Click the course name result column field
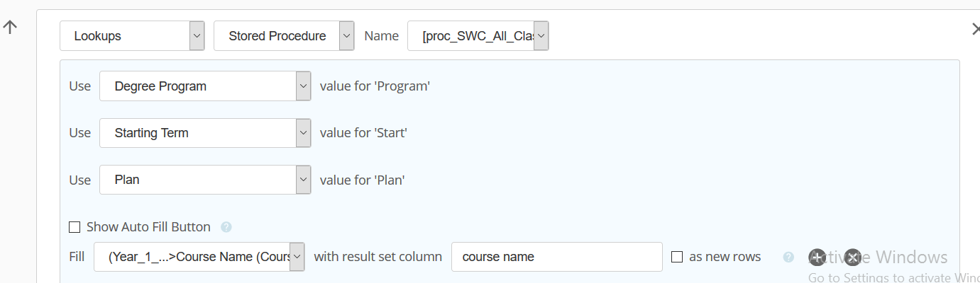 (557, 257)
